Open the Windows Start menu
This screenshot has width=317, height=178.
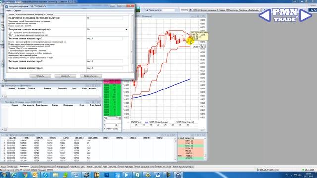pos(4,175)
